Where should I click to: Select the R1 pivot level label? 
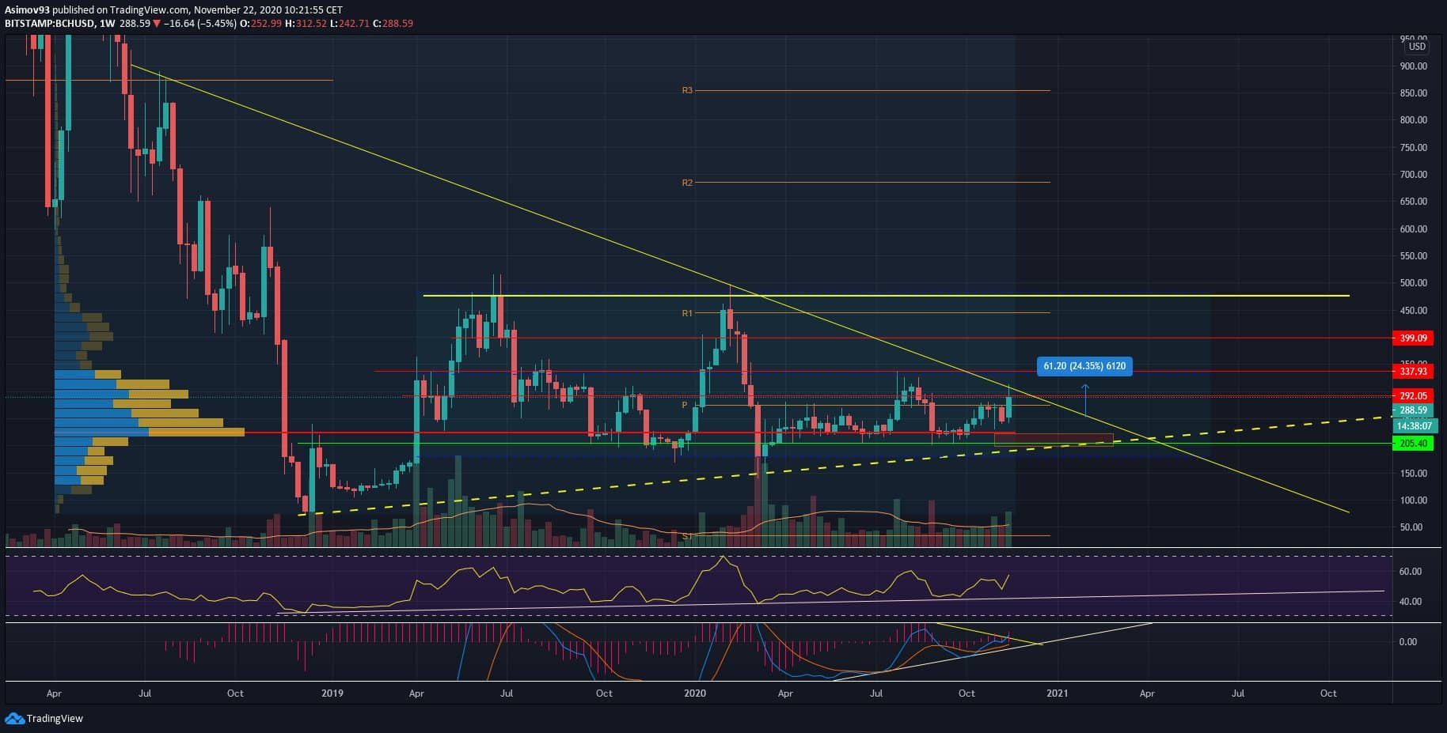click(x=686, y=313)
